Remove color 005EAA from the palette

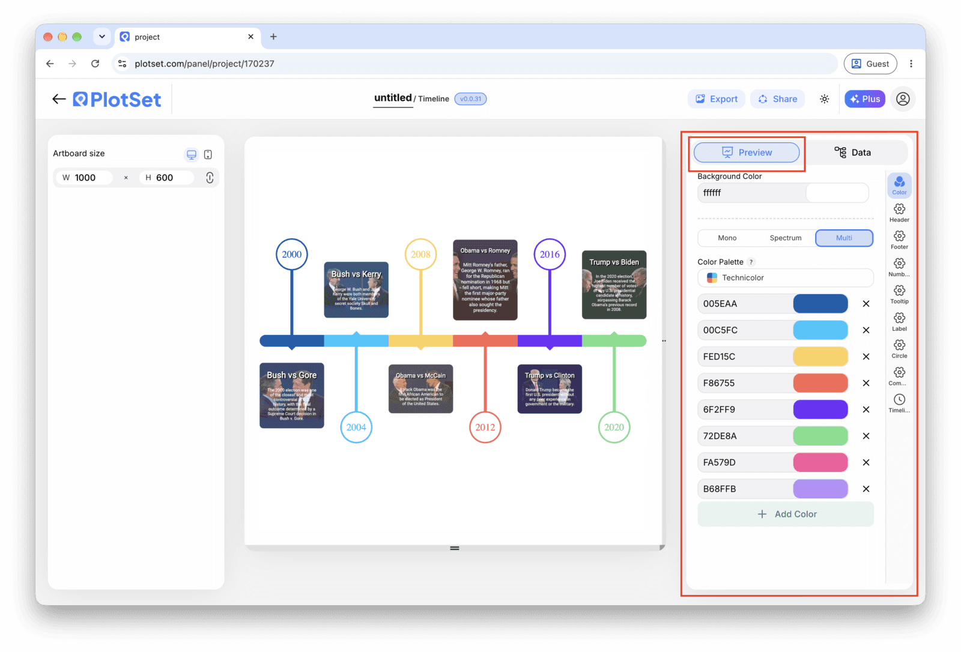866,304
